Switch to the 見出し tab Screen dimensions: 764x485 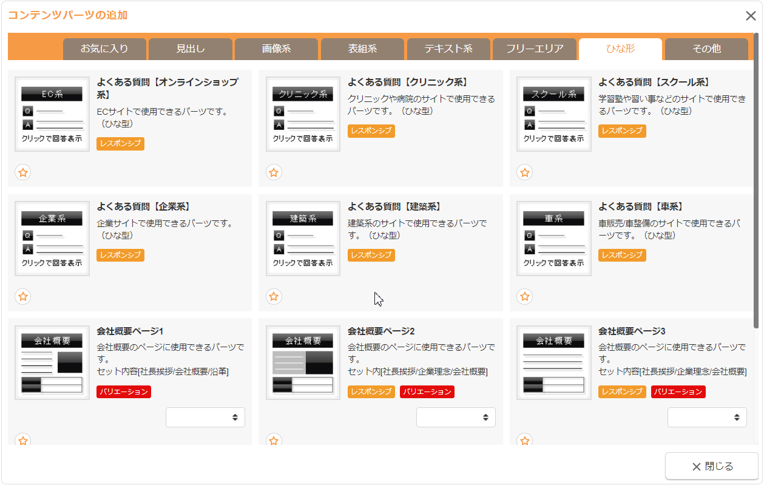191,49
